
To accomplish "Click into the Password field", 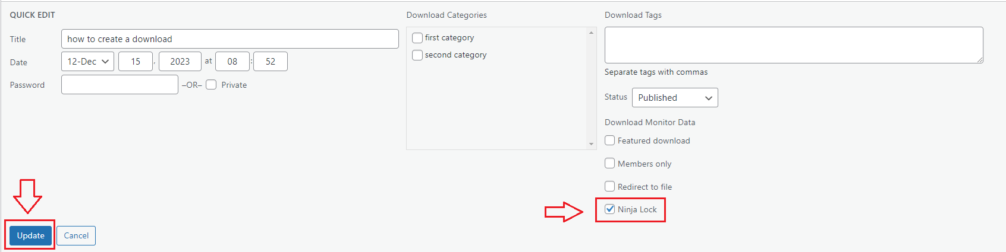I will [x=120, y=84].
